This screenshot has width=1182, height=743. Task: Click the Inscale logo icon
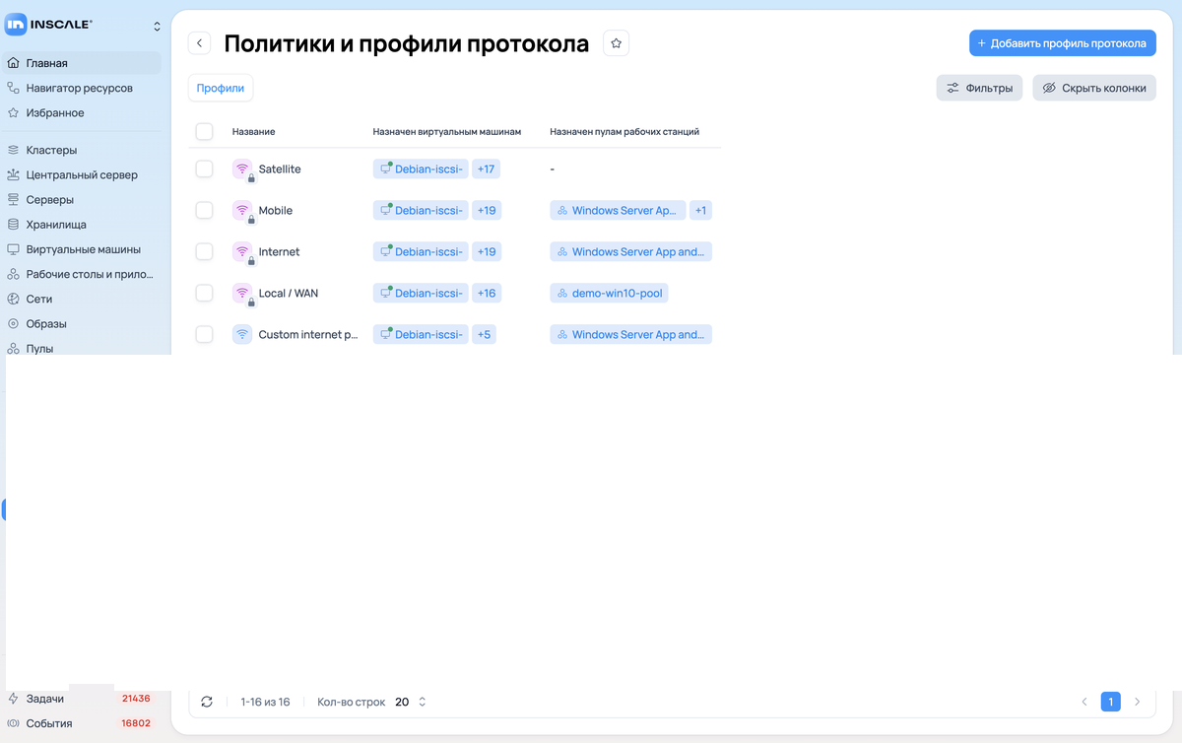click(x=17, y=26)
